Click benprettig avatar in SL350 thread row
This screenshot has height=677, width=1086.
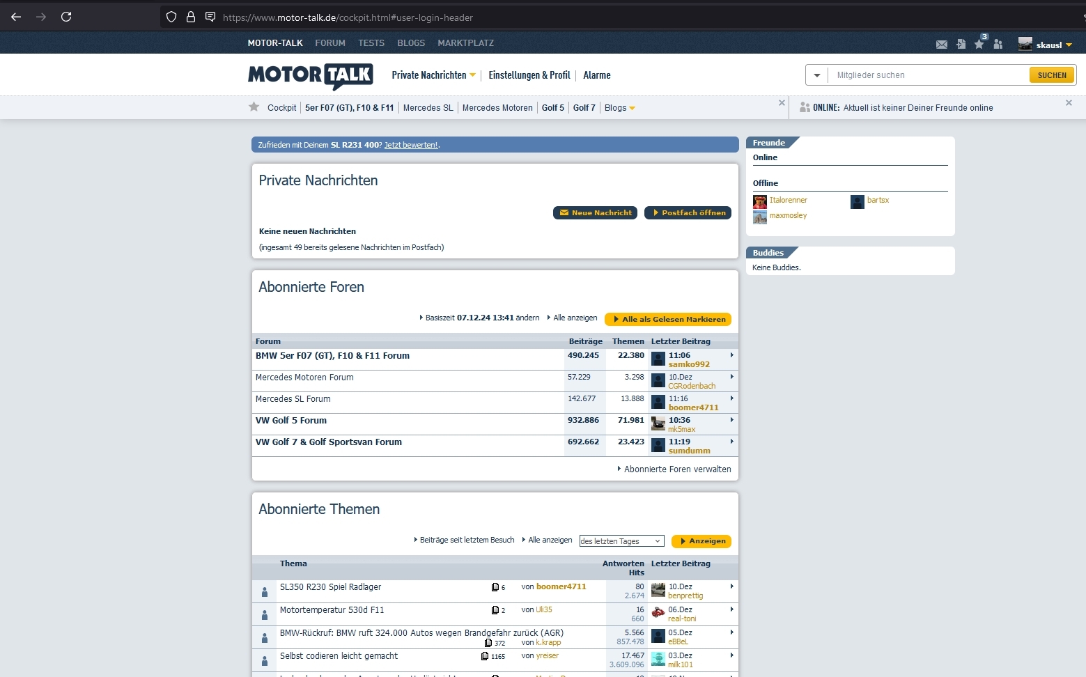pyautogui.click(x=658, y=590)
